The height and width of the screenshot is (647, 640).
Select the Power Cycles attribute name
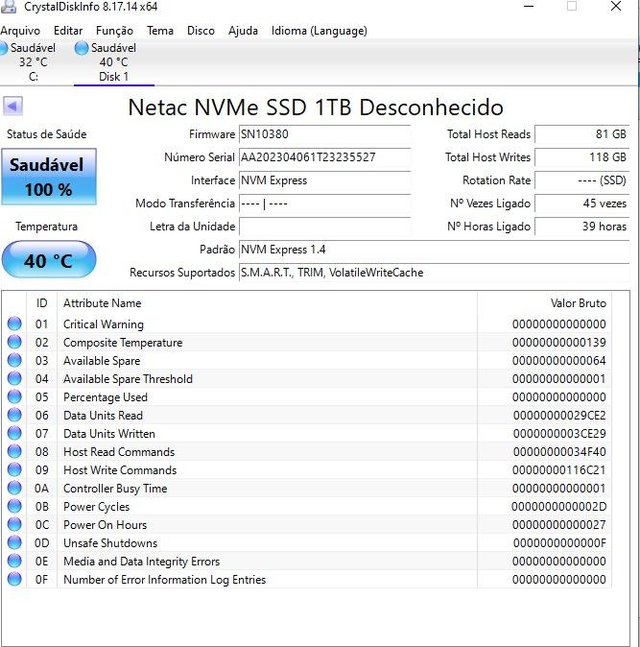click(97, 507)
